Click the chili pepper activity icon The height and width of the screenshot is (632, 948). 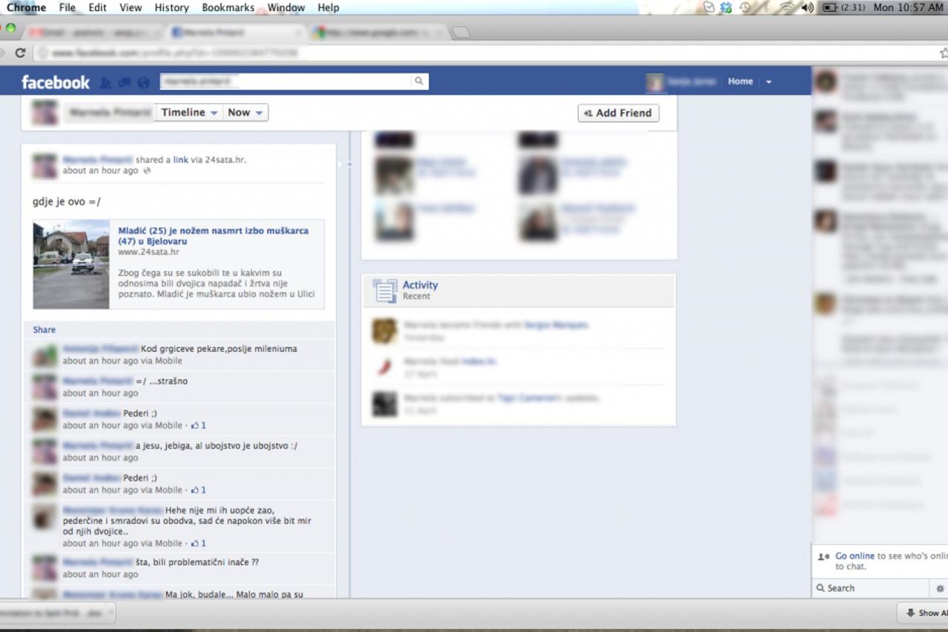point(385,366)
